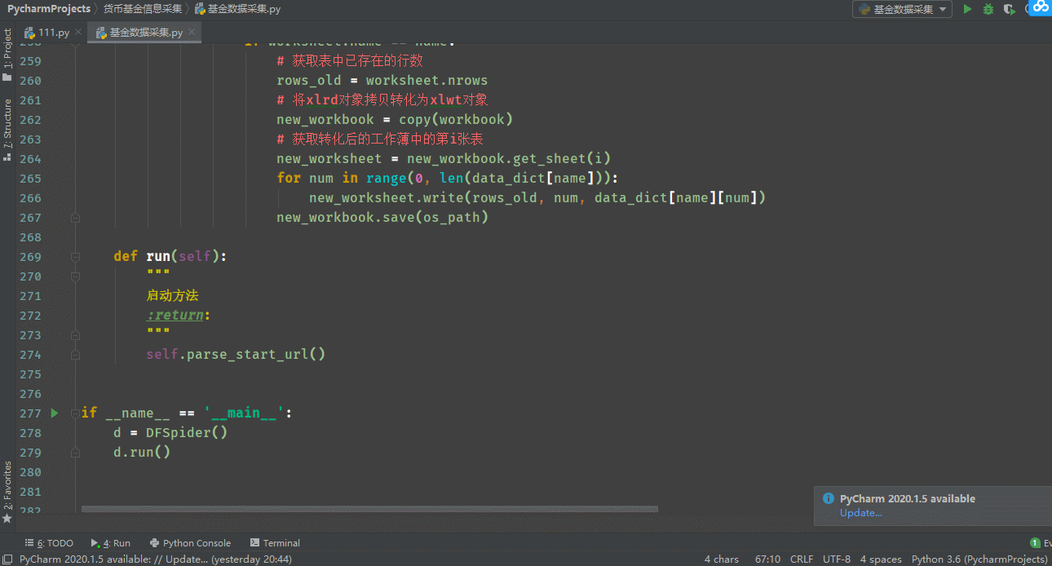The image size is (1052, 566).
Task: Place cursor on d = DFSpider() line
Action: pos(170,432)
